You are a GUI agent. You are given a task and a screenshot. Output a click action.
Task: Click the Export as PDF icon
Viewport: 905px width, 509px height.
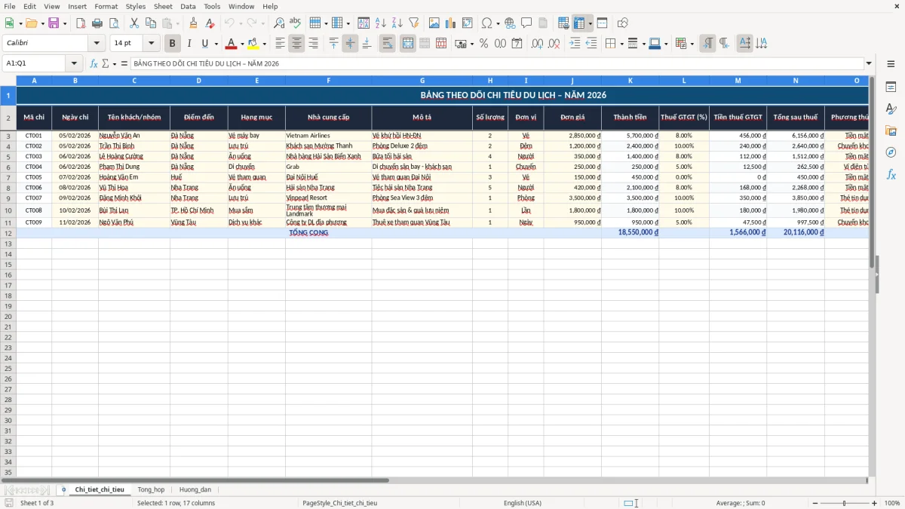pyautogui.click(x=81, y=23)
